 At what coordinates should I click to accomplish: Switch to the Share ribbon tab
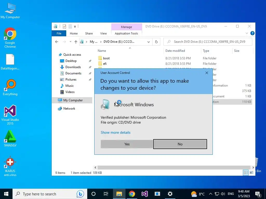89,33
